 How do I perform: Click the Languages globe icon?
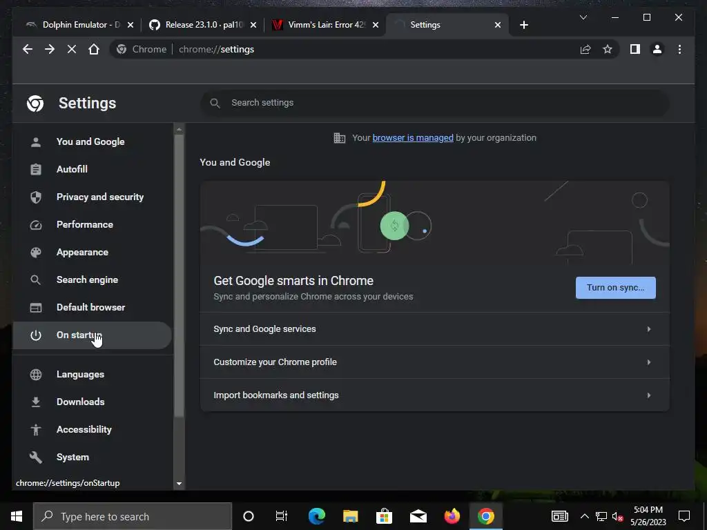coord(36,375)
